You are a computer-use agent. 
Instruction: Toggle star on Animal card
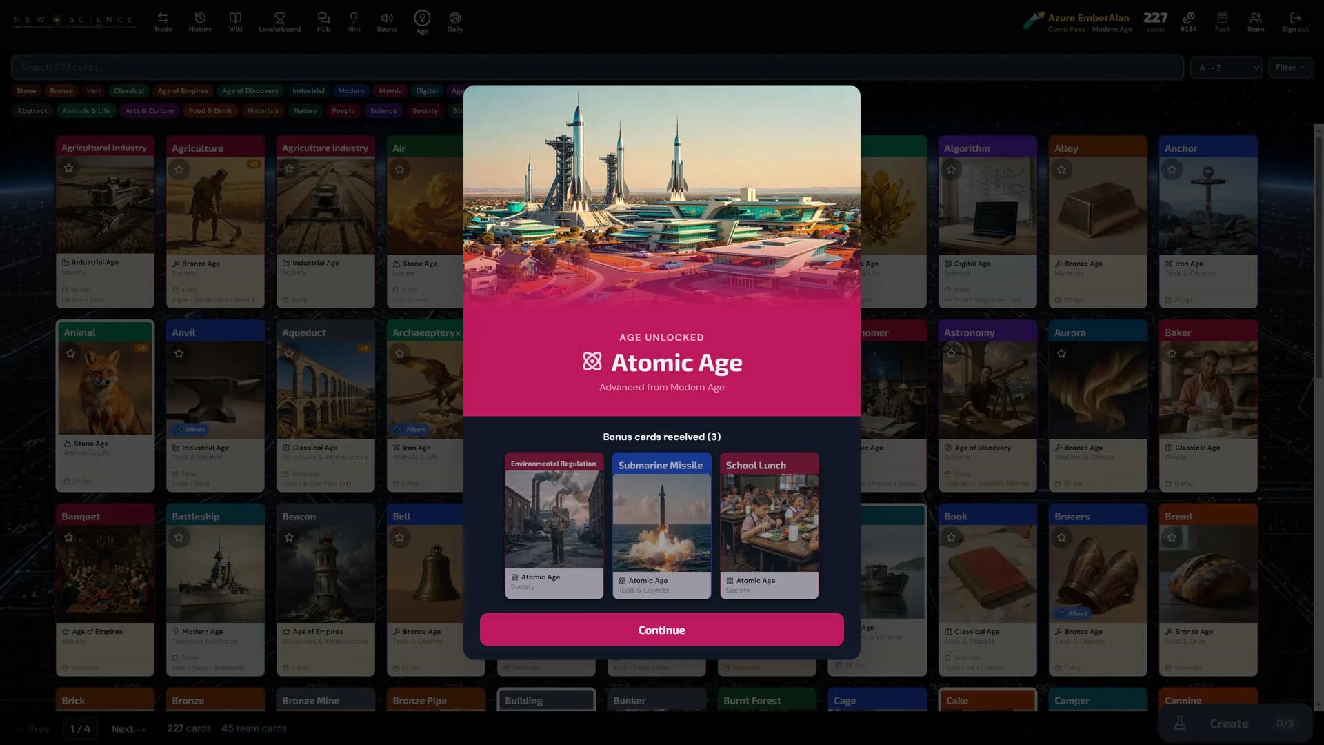[x=70, y=353]
